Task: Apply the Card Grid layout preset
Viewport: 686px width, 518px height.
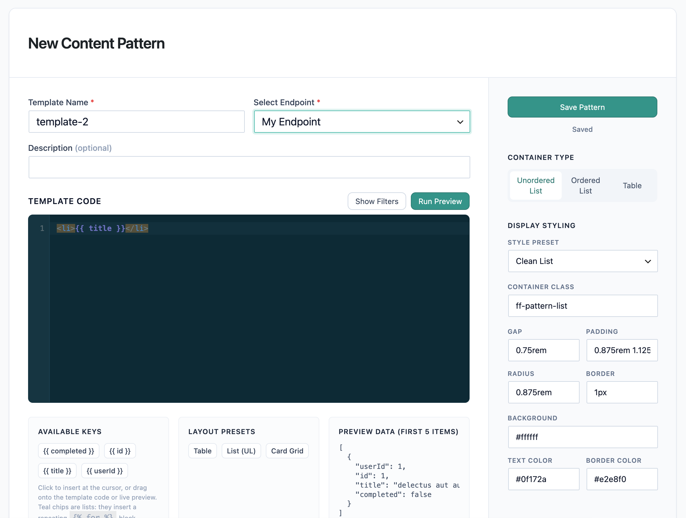Action: pyautogui.click(x=287, y=451)
